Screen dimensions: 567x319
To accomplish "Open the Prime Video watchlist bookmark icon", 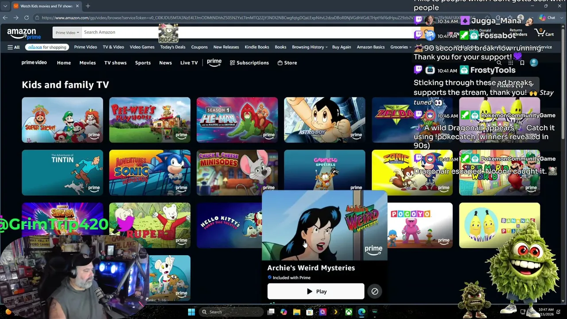I will [522, 63].
